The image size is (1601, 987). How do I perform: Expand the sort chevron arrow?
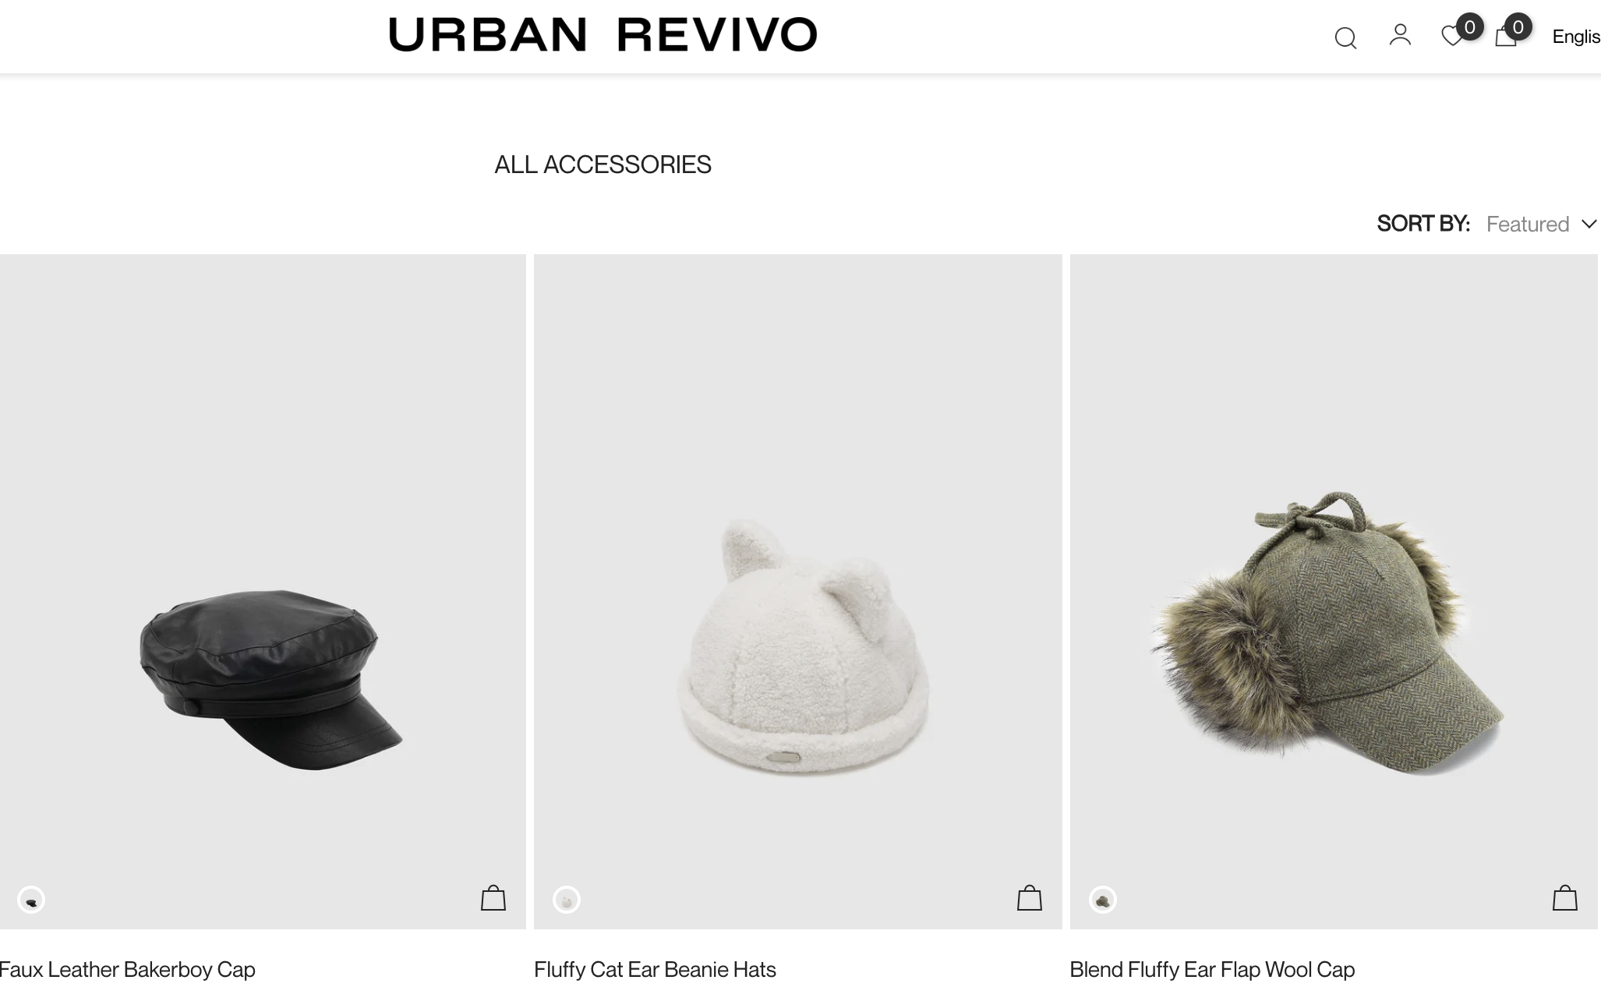(x=1589, y=225)
